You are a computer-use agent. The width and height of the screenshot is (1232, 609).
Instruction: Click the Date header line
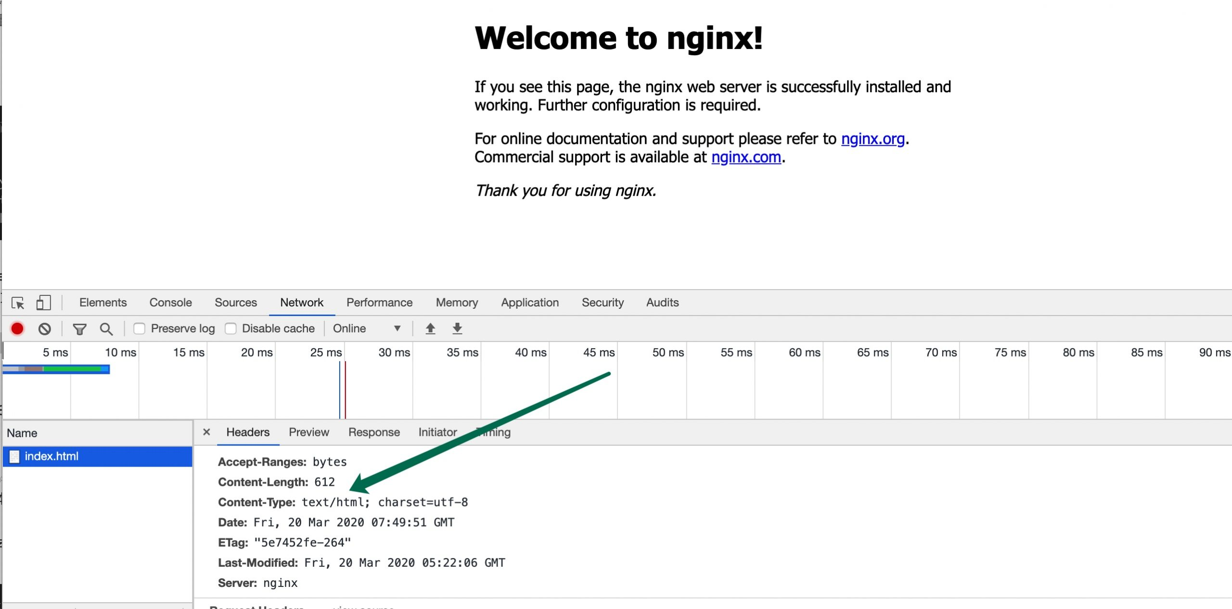coord(336,522)
